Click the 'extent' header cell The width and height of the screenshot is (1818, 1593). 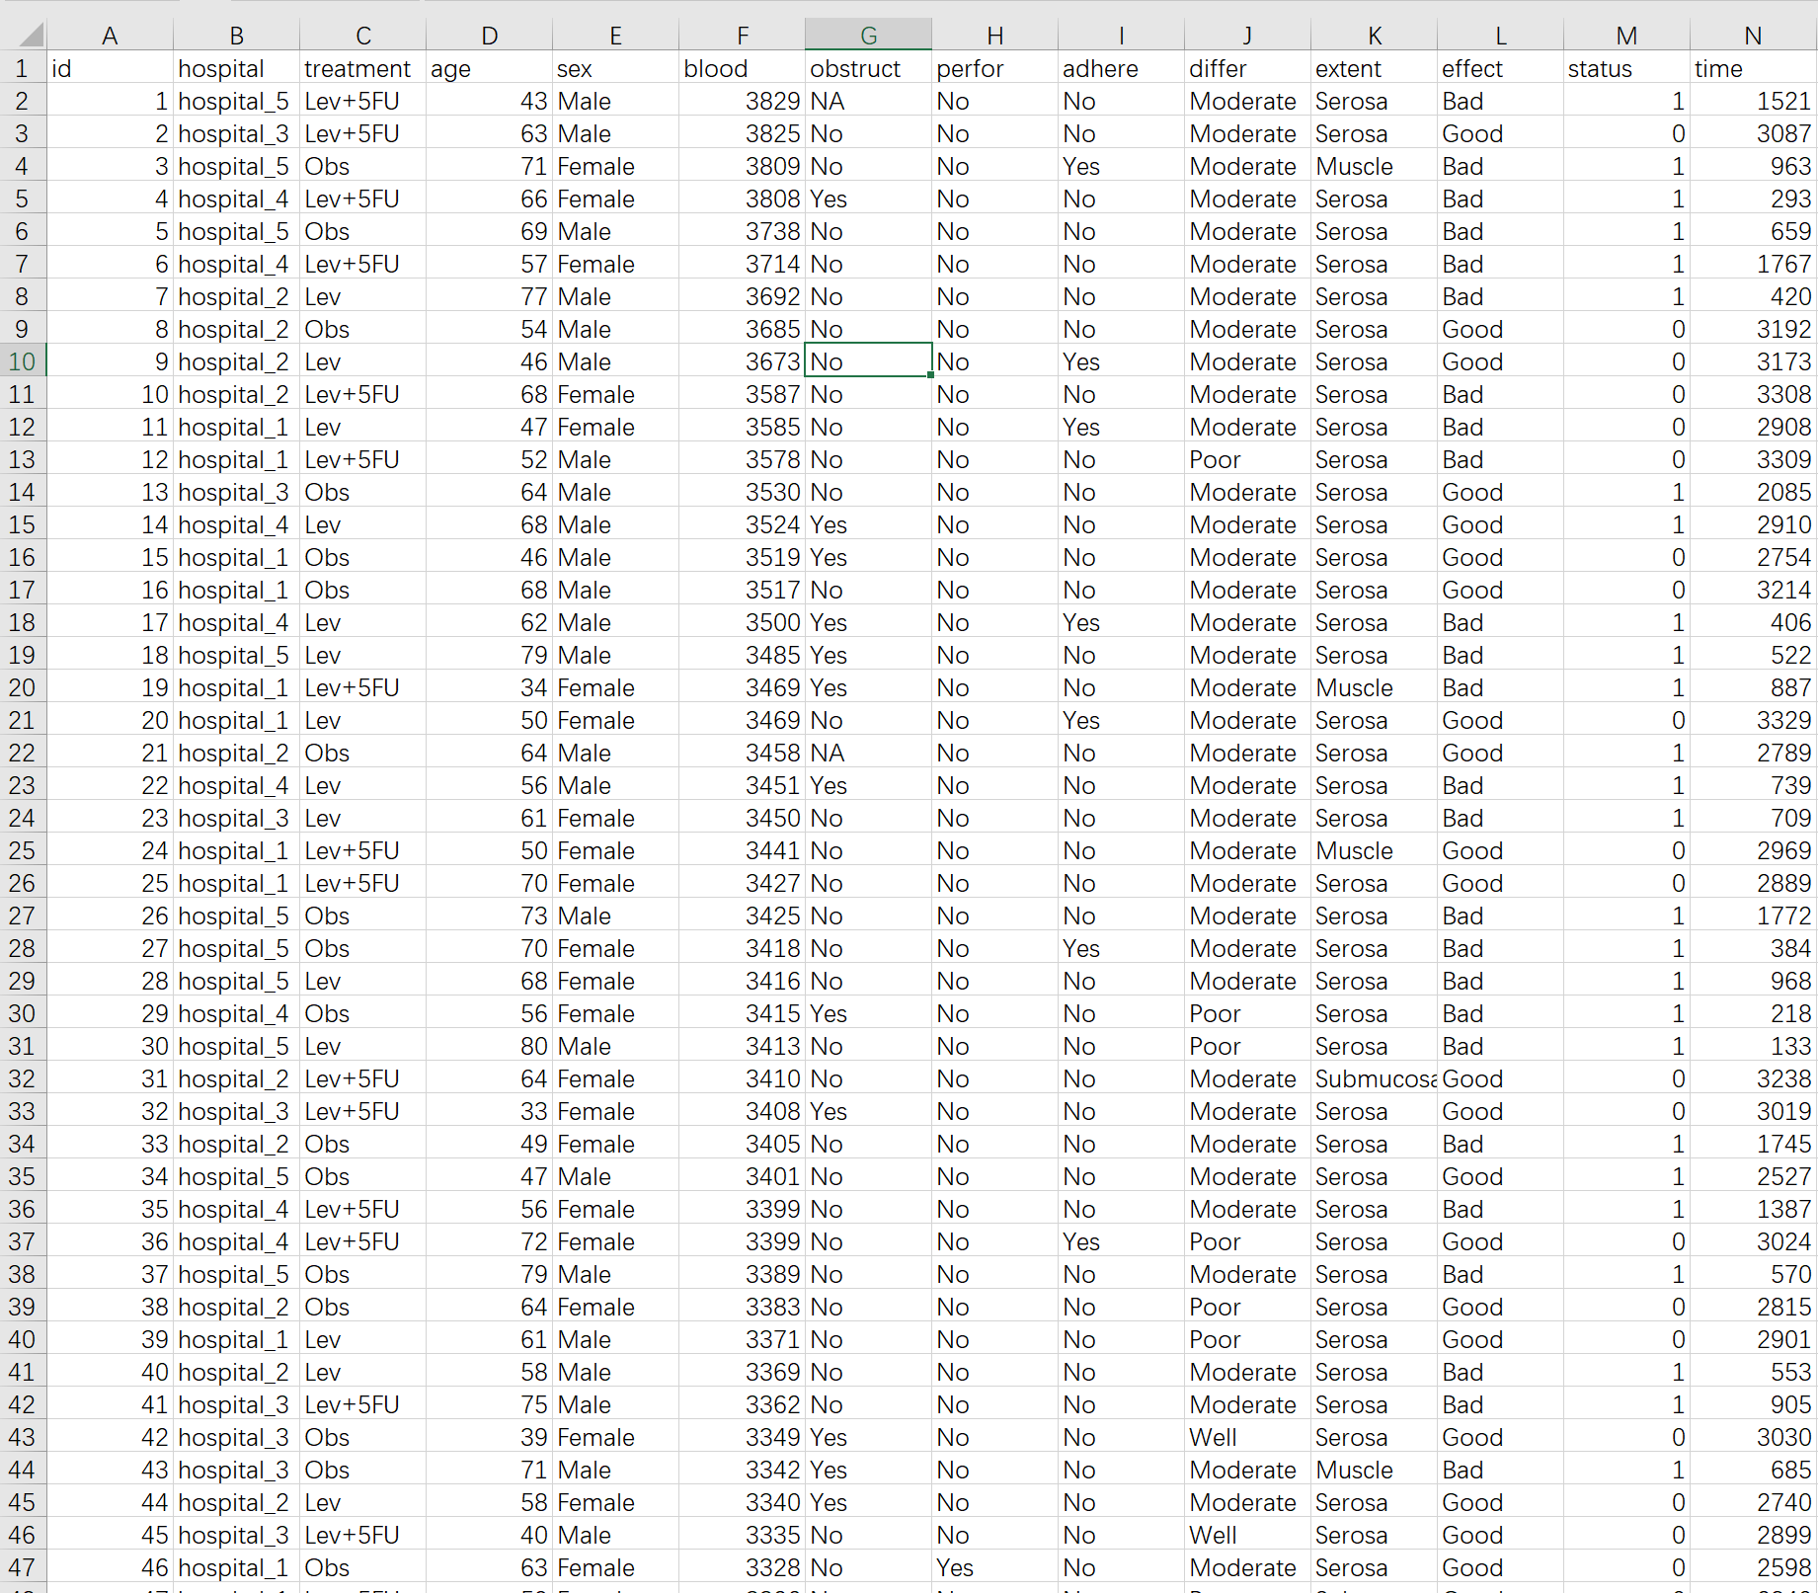pos(1374,68)
